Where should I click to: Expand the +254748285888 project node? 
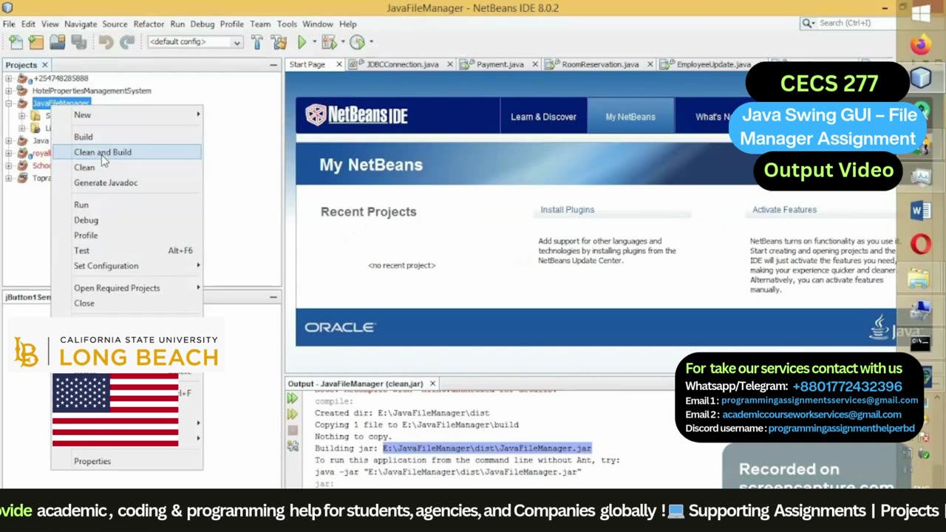(x=9, y=78)
